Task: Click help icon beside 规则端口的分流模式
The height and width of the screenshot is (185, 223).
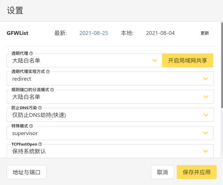Action: [x=52, y=90]
